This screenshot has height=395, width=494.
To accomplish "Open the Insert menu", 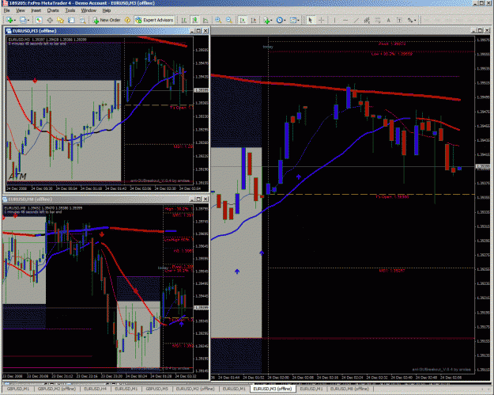I will coord(36,10).
